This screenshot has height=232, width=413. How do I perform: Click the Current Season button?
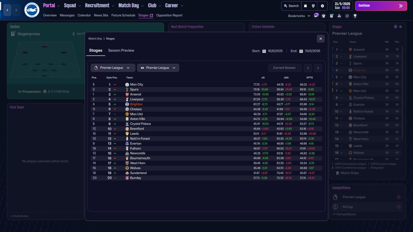(284, 68)
